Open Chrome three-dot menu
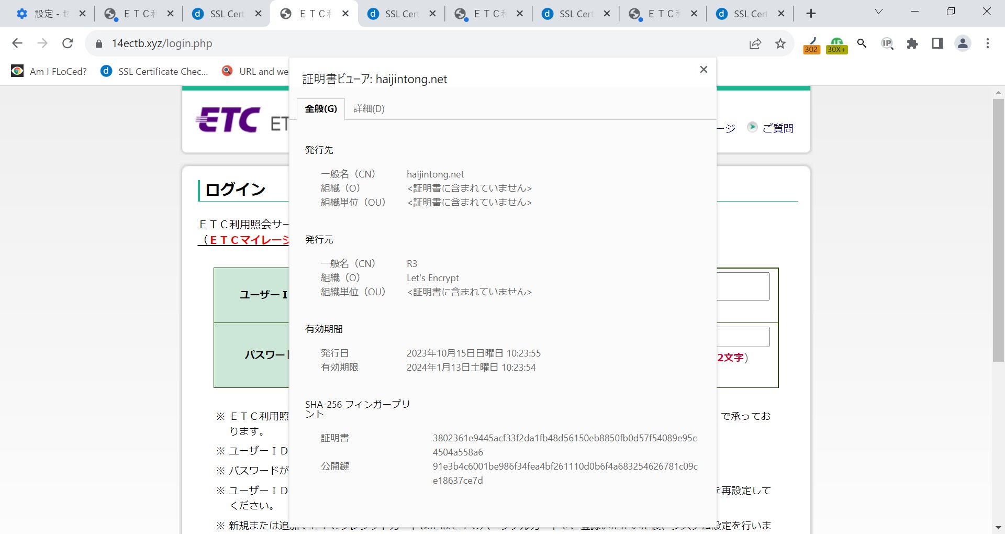This screenshot has height=534, width=1005. click(x=988, y=43)
